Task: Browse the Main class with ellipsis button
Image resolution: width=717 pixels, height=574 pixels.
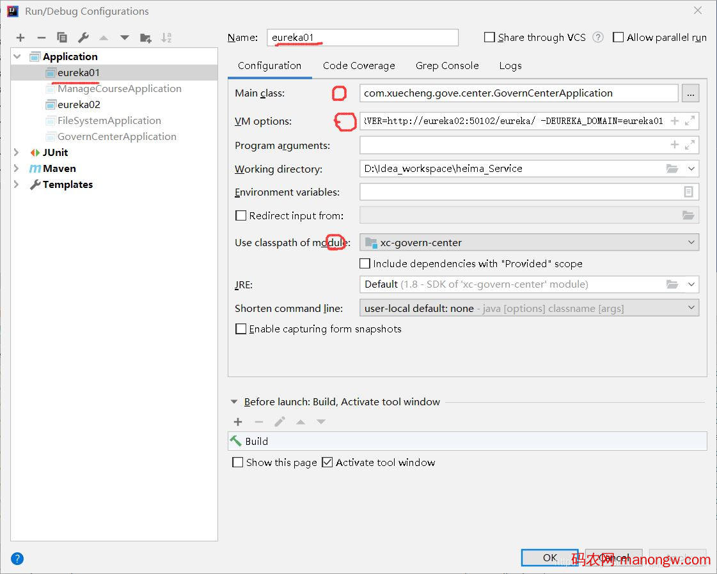Action: click(690, 93)
